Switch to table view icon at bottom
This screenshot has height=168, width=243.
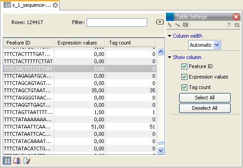tap(7, 161)
